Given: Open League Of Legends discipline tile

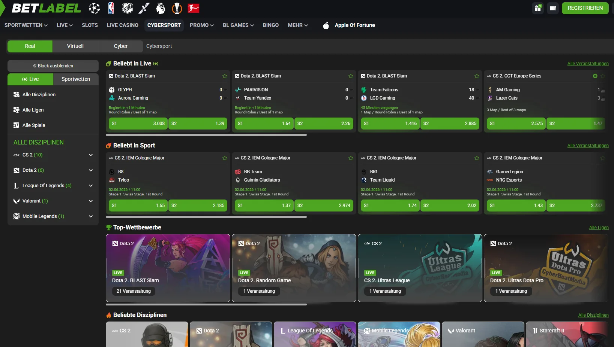Looking at the screenshot, I should coord(315,334).
